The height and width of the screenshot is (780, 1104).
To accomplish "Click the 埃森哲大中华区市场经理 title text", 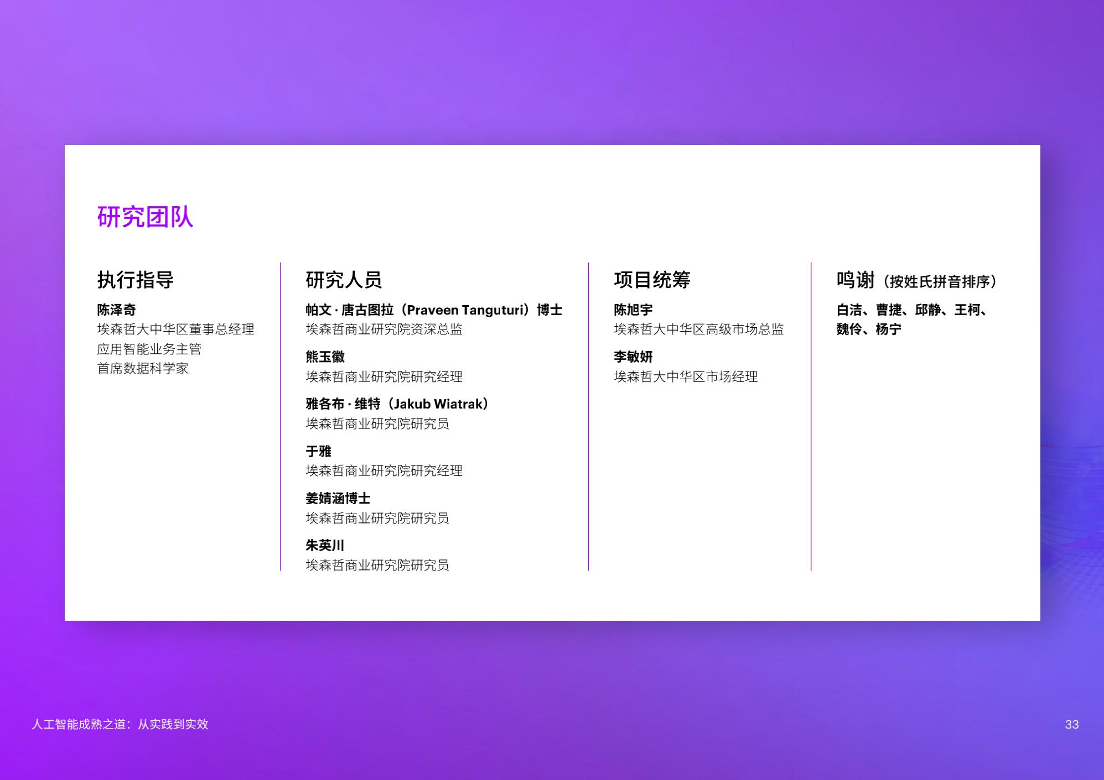I will pos(686,377).
